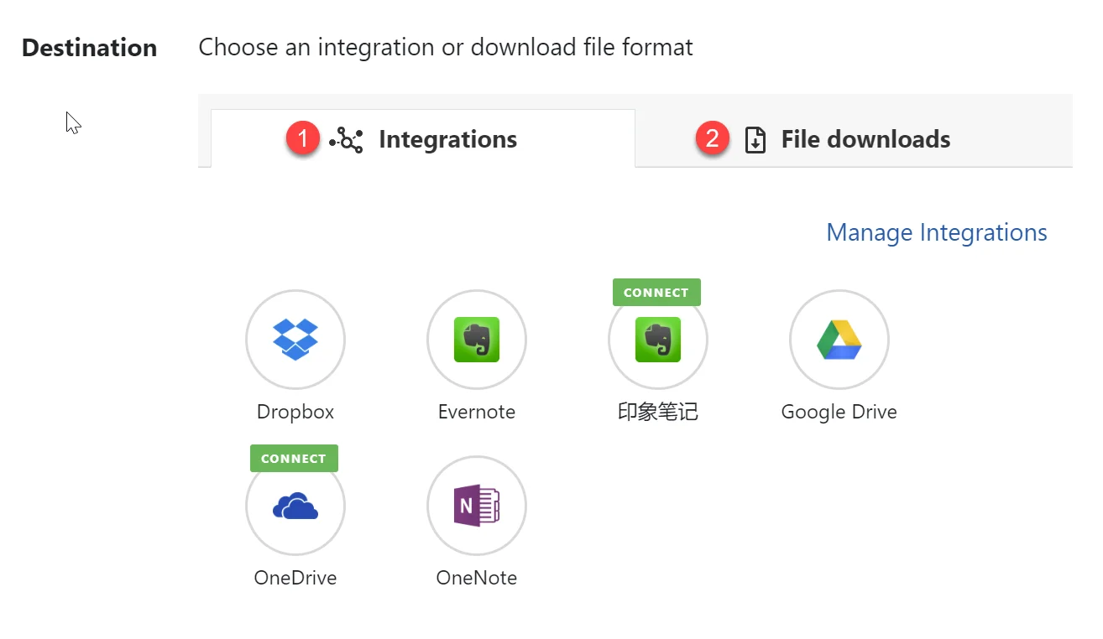Image resolution: width=1103 pixels, height=639 pixels.
Task: Choose the OneDrive cloud icon
Action: pos(295,506)
